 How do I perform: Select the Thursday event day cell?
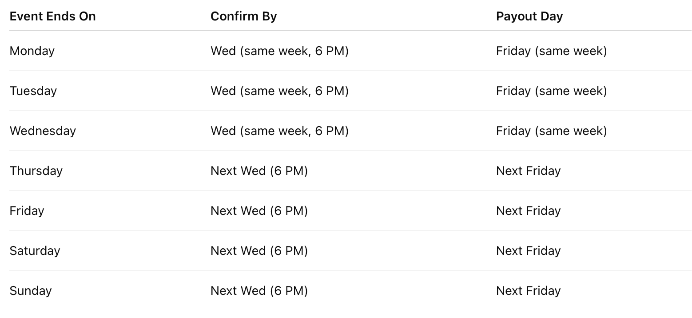pos(36,171)
